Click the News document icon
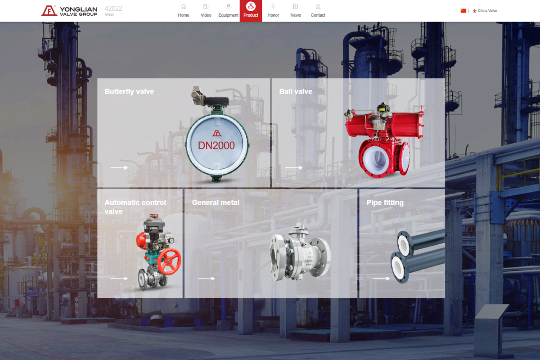The width and height of the screenshot is (540, 360). [295, 7]
